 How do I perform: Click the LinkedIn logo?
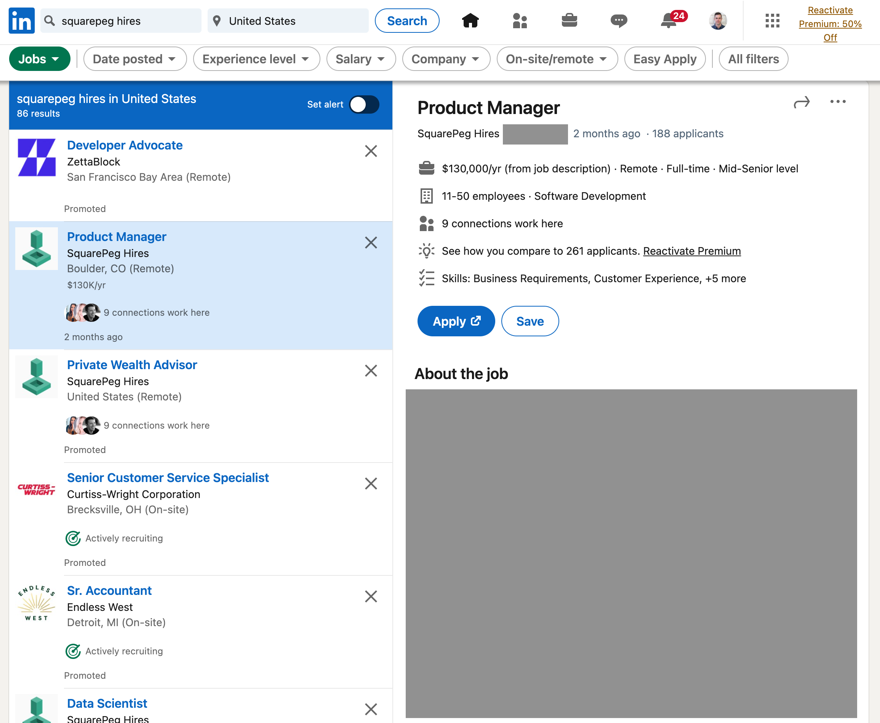coord(22,21)
